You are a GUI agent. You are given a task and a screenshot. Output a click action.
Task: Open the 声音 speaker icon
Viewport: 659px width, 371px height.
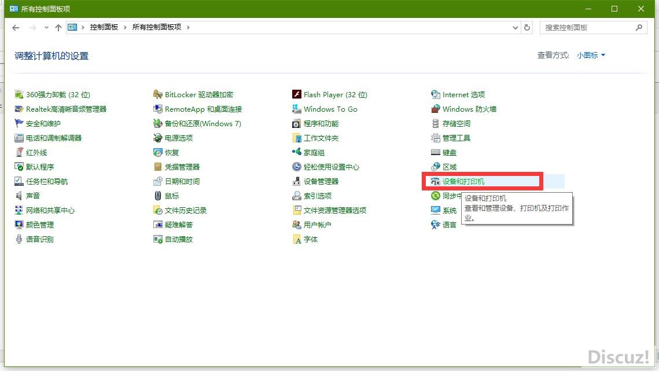[x=19, y=196]
